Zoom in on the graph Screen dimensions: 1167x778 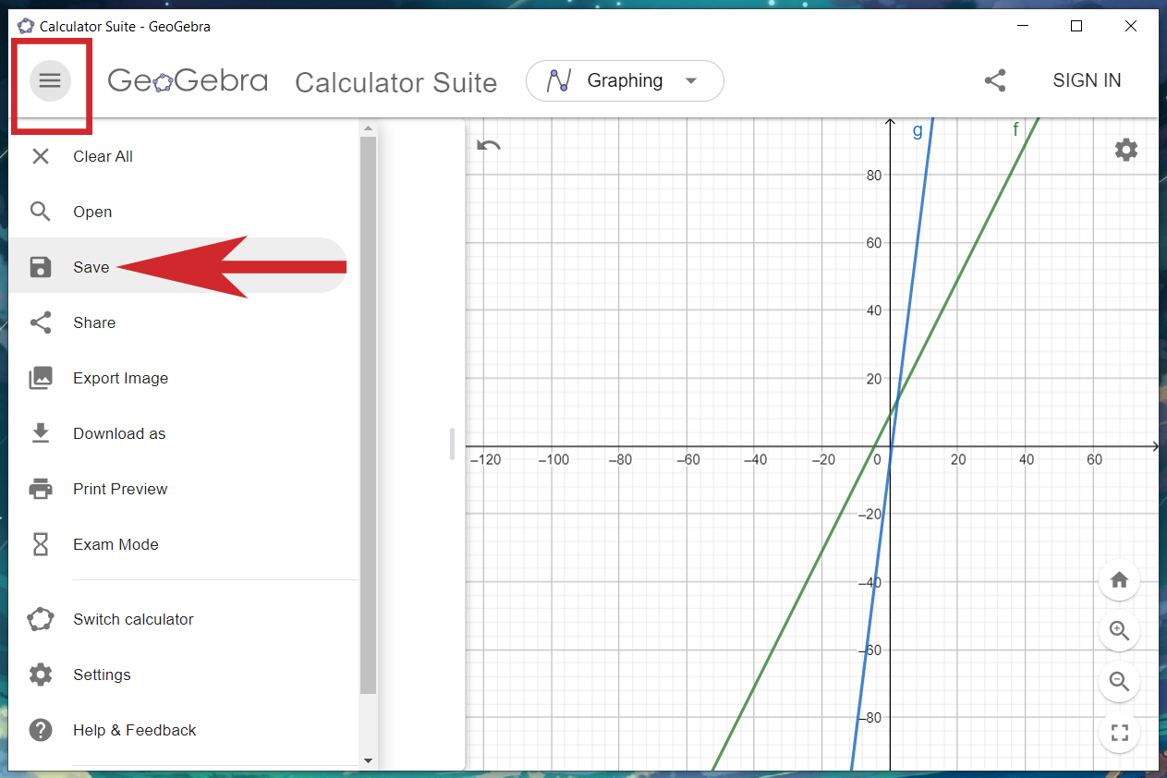(1120, 631)
